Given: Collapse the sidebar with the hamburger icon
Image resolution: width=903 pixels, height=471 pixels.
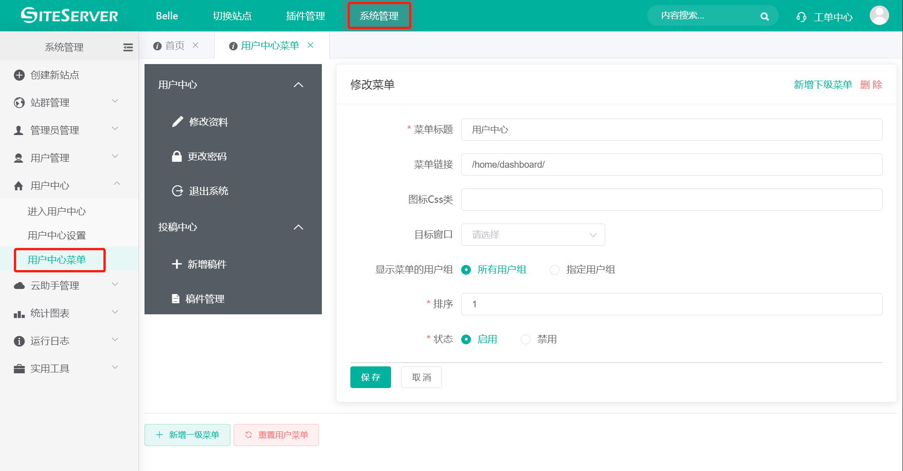Looking at the screenshot, I should coord(128,47).
